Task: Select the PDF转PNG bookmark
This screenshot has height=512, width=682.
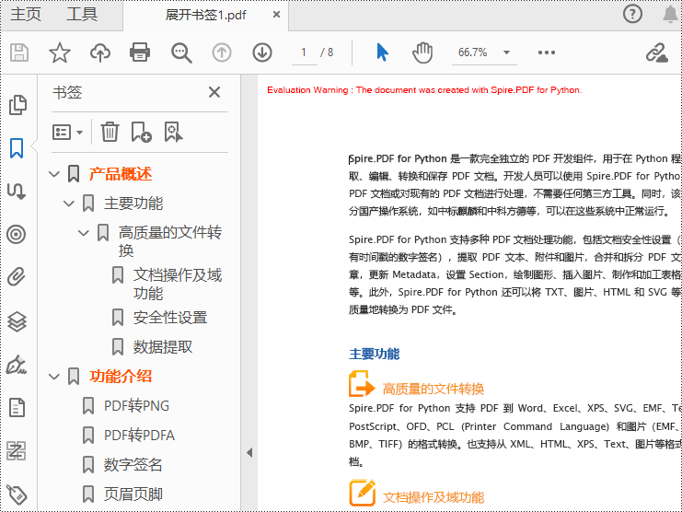Action: [x=136, y=406]
